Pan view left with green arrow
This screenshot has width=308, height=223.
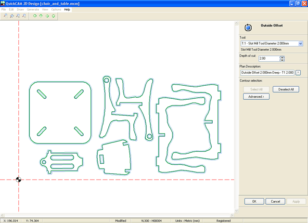click(47, 16)
